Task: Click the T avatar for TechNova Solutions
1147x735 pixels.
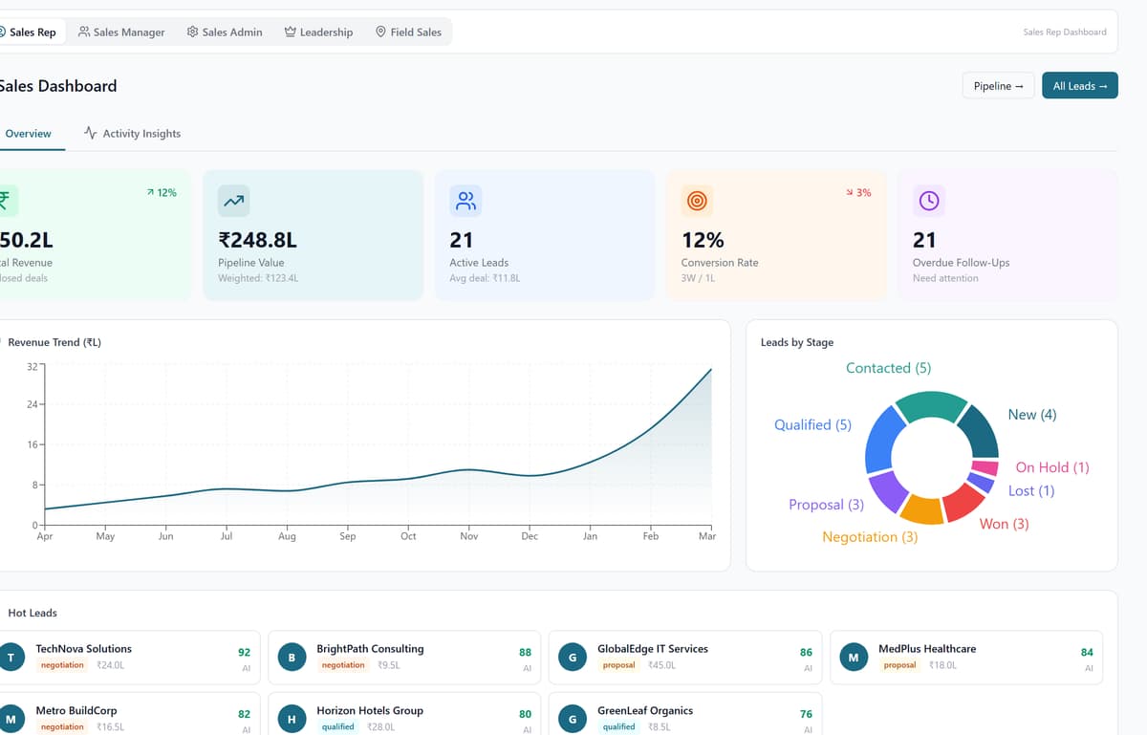Action: (11, 658)
